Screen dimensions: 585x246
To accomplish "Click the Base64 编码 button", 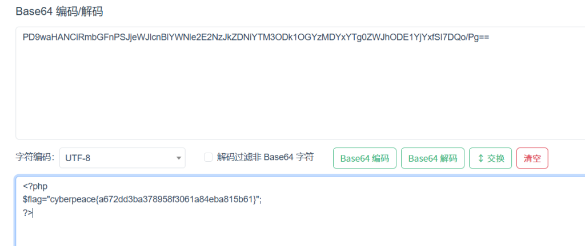I will pos(364,158).
